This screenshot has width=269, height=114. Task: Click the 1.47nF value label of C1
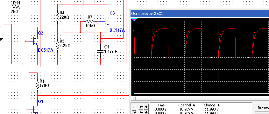pos(111,51)
